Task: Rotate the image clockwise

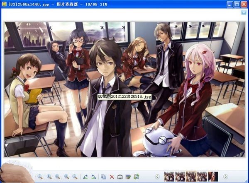Action: click(94, 176)
